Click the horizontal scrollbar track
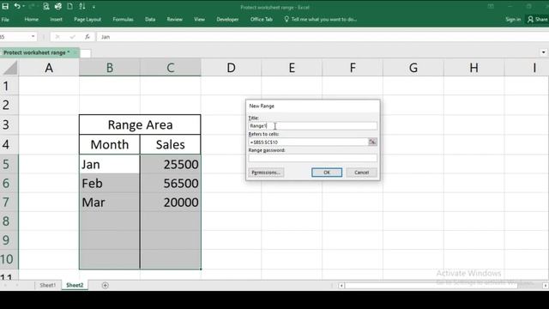This screenshot has height=309, width=549. click(x=443, y=286)
